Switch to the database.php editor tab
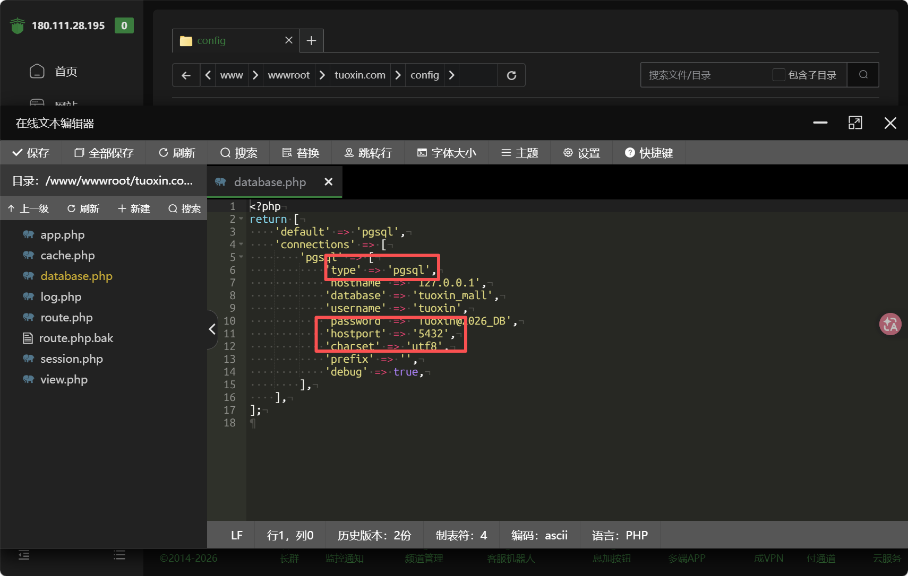908x576 pixels. pos(270,182)
